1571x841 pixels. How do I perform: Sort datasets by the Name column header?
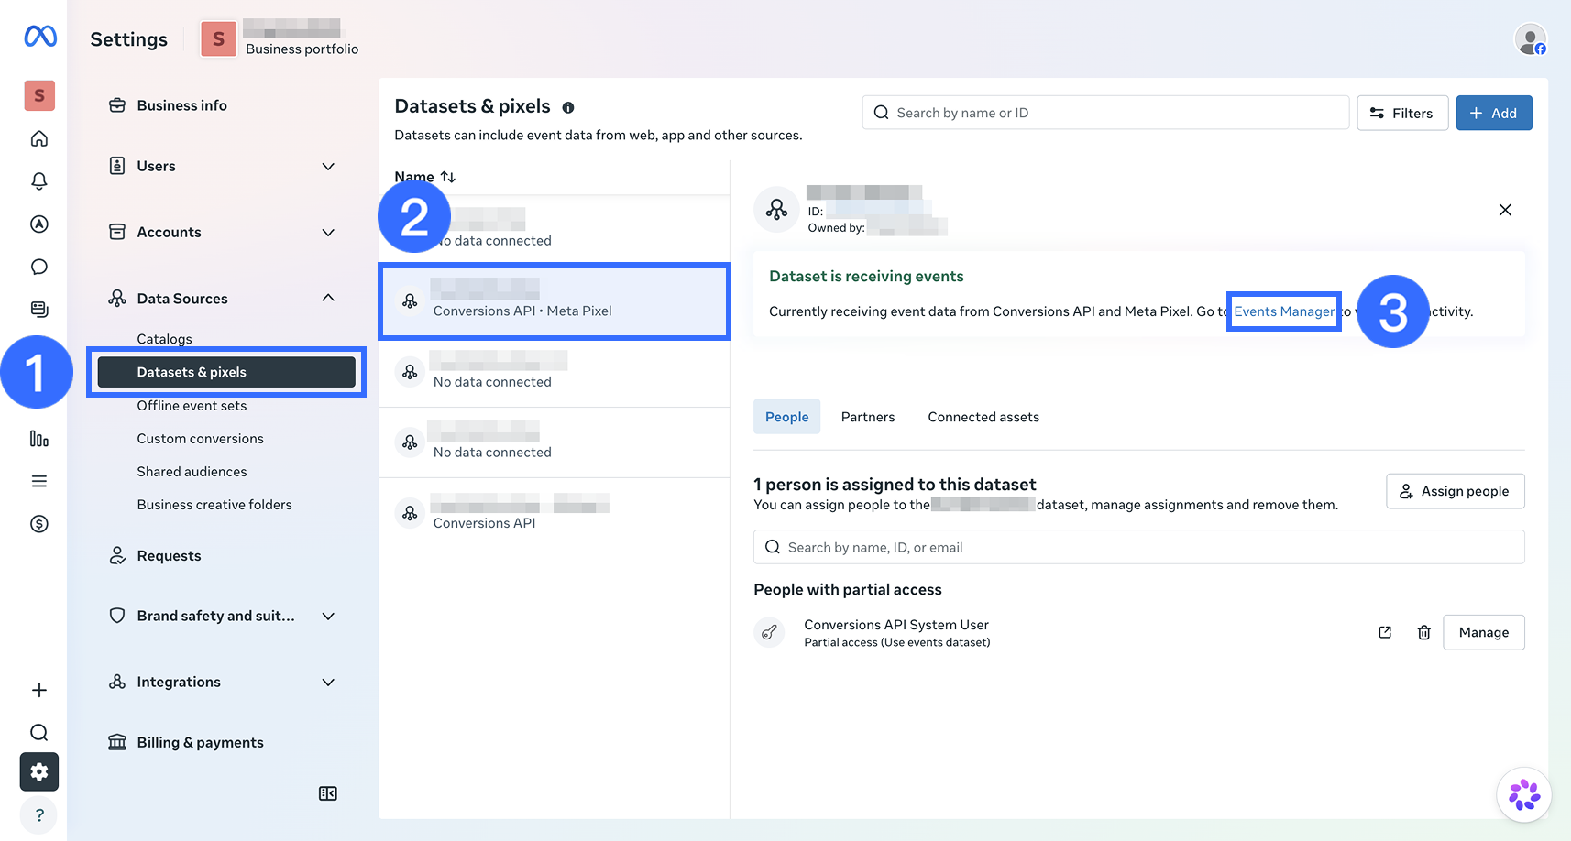coord(424,177)
